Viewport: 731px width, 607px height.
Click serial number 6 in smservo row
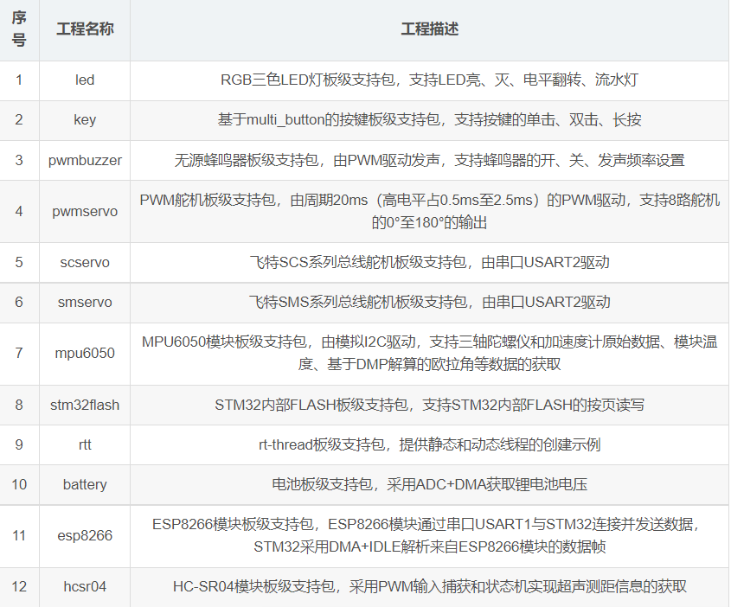[x=19, y=303]
